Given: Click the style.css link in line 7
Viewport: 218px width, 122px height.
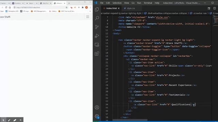Looking at the screenshot, I should tap(162, 17).
